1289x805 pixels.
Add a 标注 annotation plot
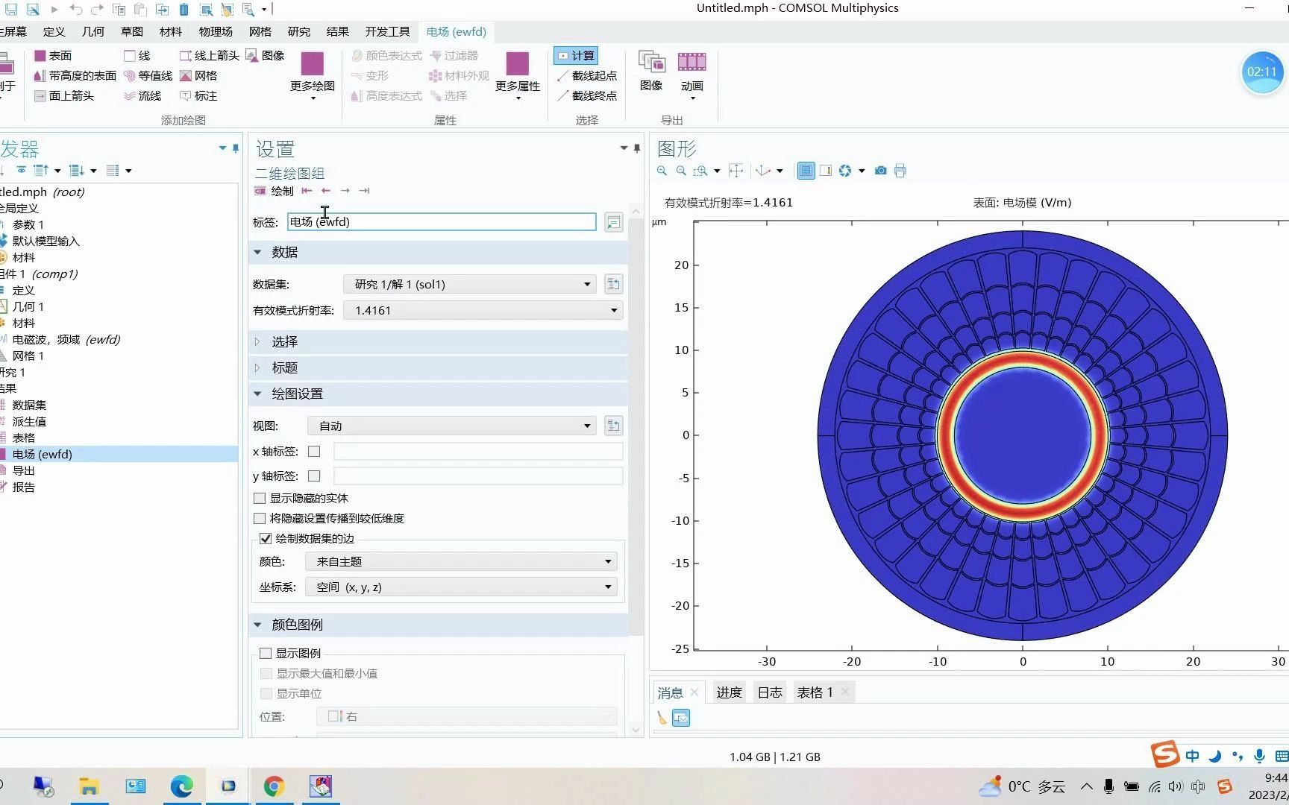click(x=198, y=96)
